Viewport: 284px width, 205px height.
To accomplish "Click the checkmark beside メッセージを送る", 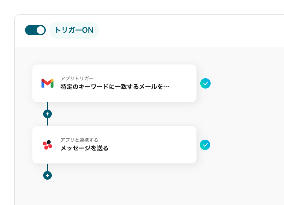I will (x=205, y=145).
